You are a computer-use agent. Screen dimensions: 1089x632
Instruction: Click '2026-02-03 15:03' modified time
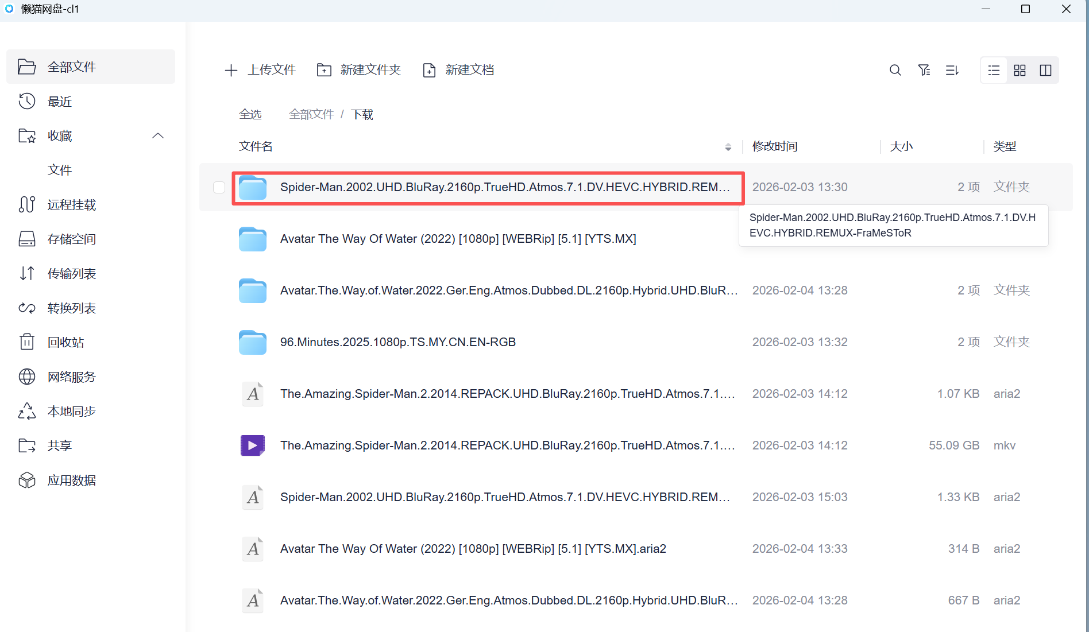click(x=800, y=497)
